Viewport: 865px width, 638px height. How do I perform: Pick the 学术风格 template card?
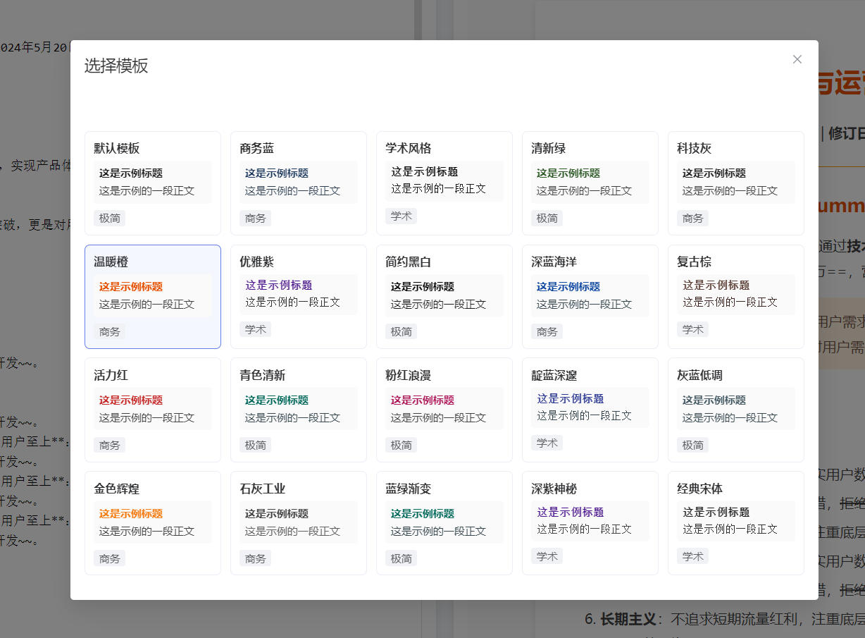pyautogui.click(x=444, y=183)
